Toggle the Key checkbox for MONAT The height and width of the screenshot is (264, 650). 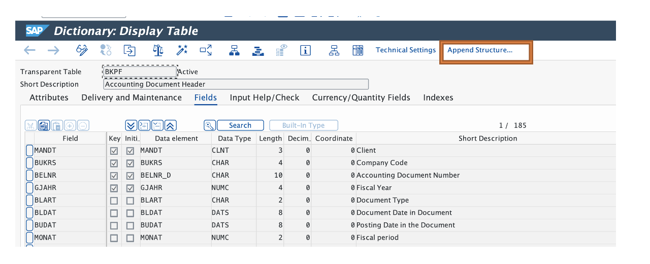pyautogui.click(x=114, y=238)
